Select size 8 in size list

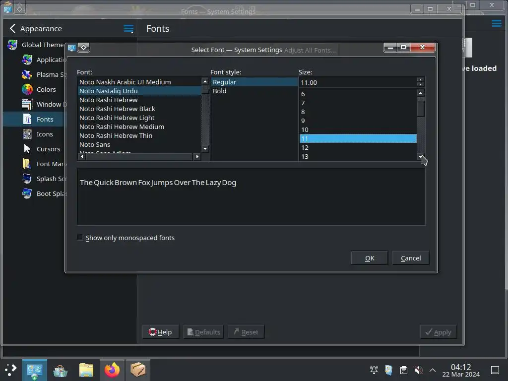(x=358, y=112)
